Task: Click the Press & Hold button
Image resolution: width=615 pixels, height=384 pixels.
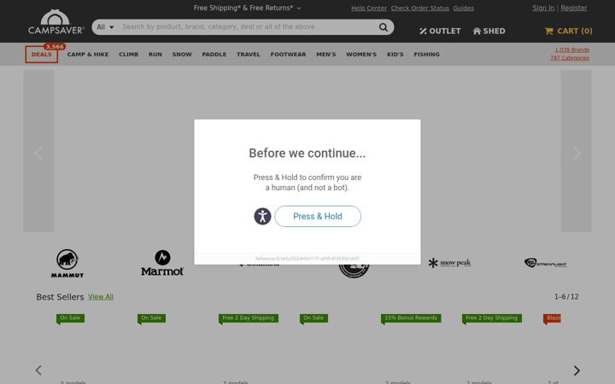Action: click(318, 216)
